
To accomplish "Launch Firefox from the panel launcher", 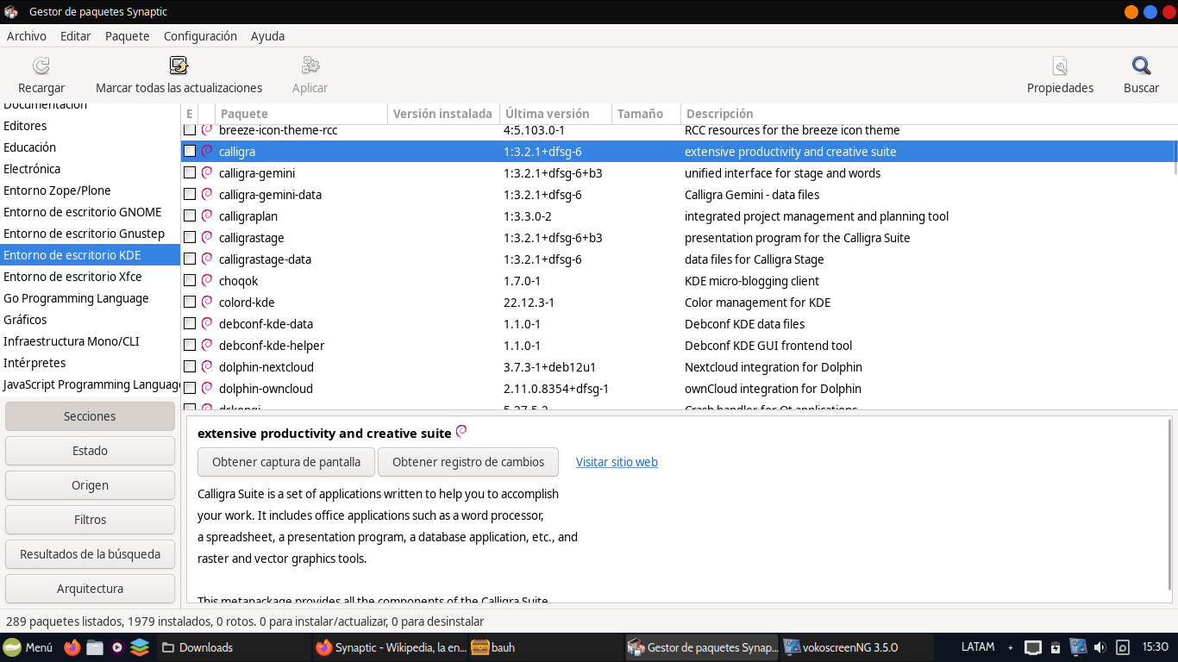I will (x=72, y=647).
